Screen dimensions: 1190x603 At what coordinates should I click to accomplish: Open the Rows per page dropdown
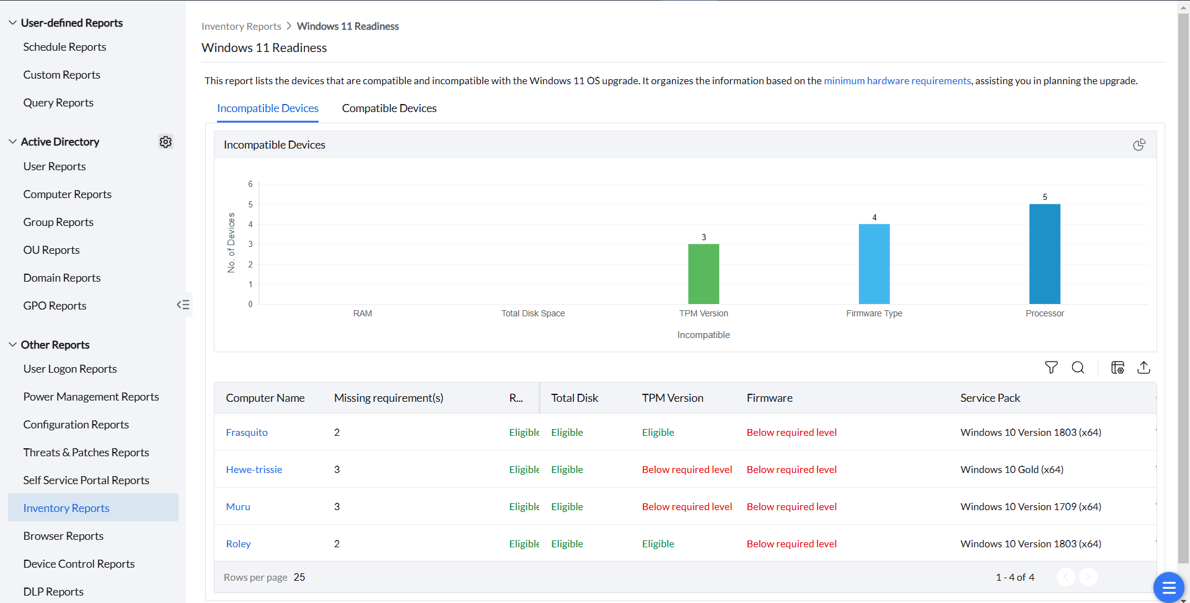(x=299, y=577)
